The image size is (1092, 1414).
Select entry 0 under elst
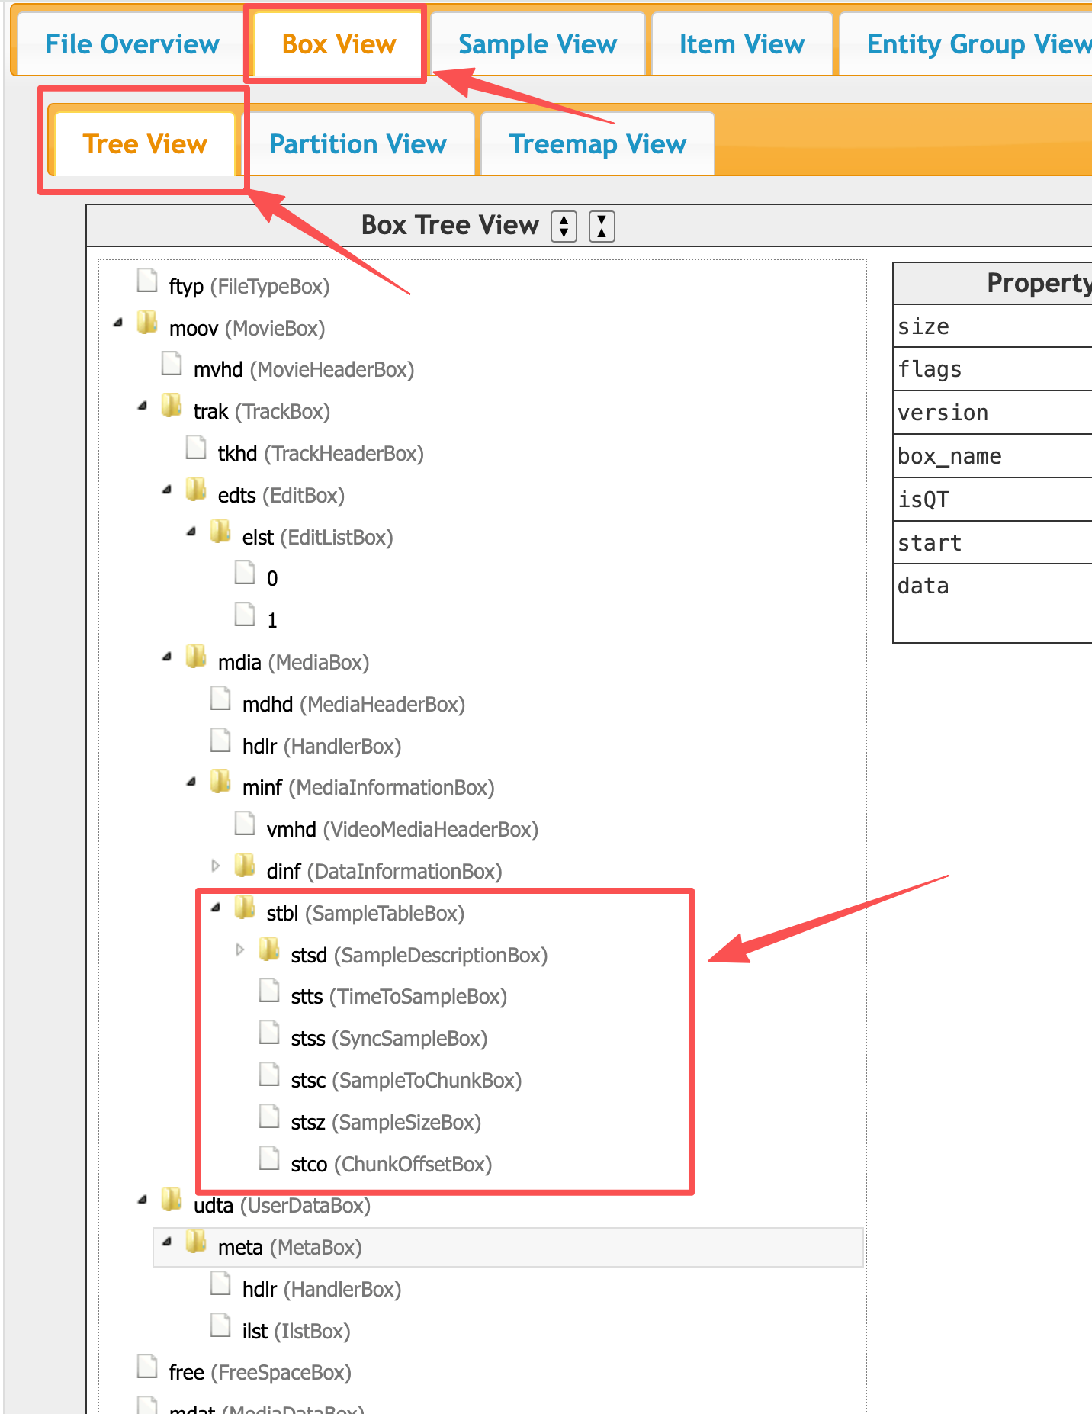click(x=272, y=579)
